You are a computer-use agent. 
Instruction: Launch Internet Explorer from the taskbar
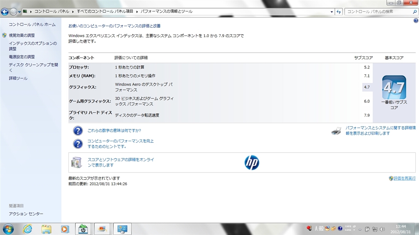point(27,229)
